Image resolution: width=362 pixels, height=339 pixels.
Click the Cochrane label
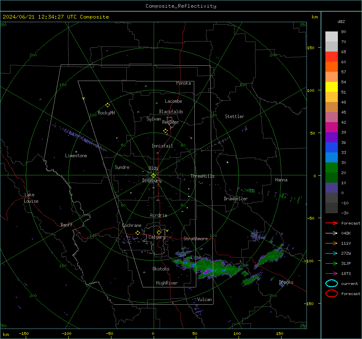(132, 225)
